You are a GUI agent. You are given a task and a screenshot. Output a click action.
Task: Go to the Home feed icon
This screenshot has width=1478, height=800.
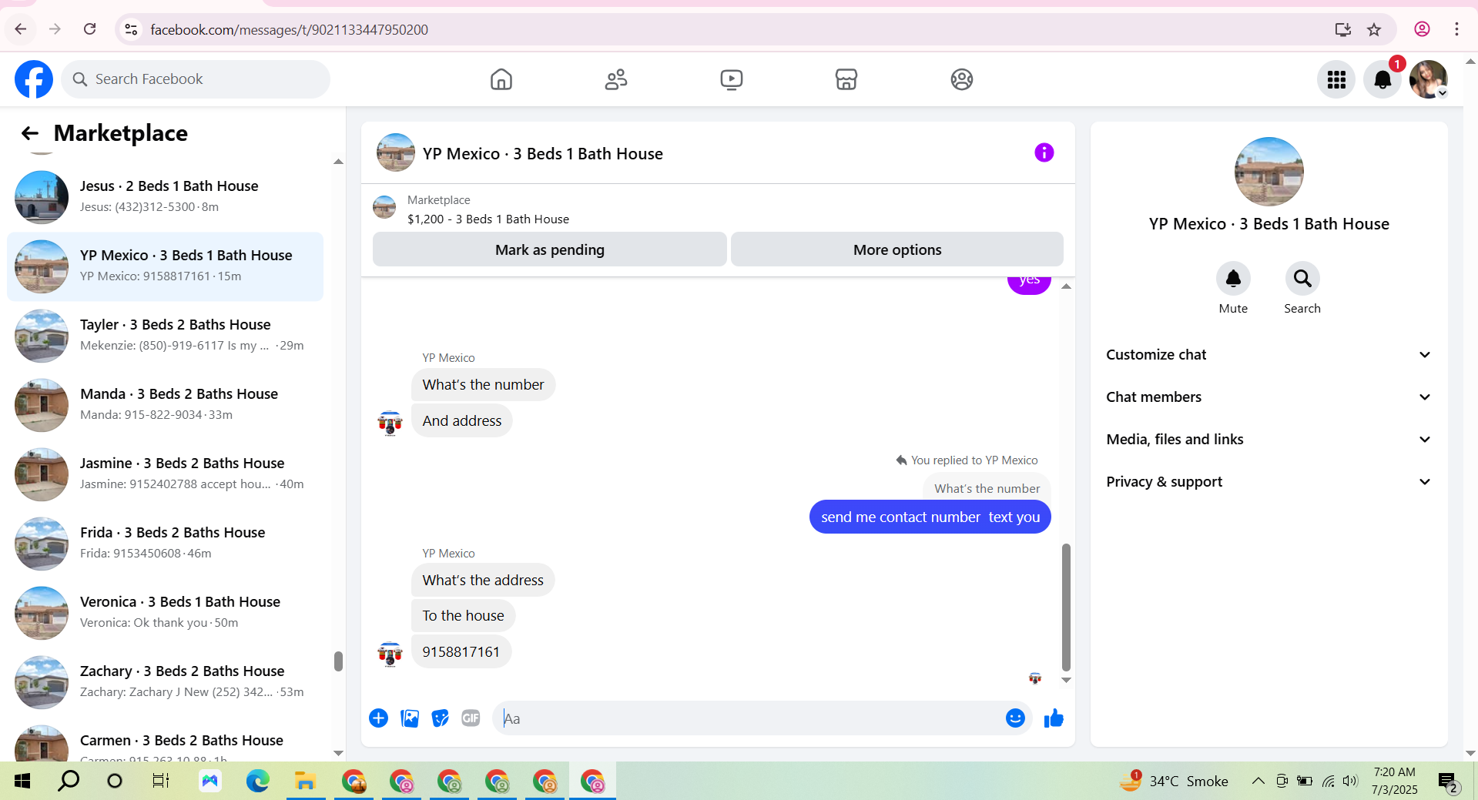point(501,79)
